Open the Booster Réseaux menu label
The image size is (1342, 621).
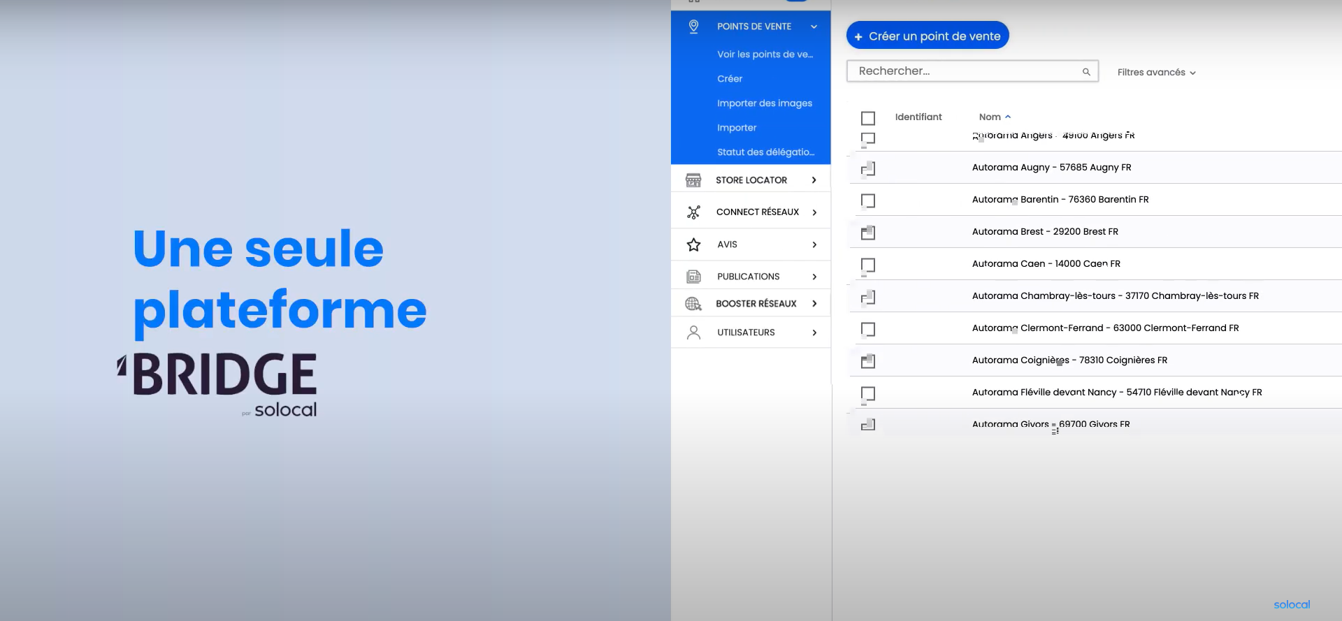click(756, 304)
